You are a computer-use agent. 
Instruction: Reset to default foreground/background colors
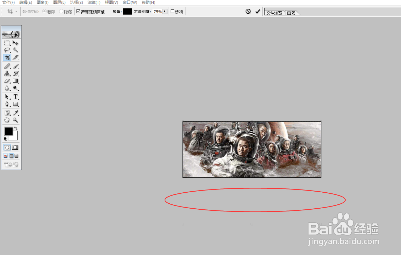[x=5, y=139]
